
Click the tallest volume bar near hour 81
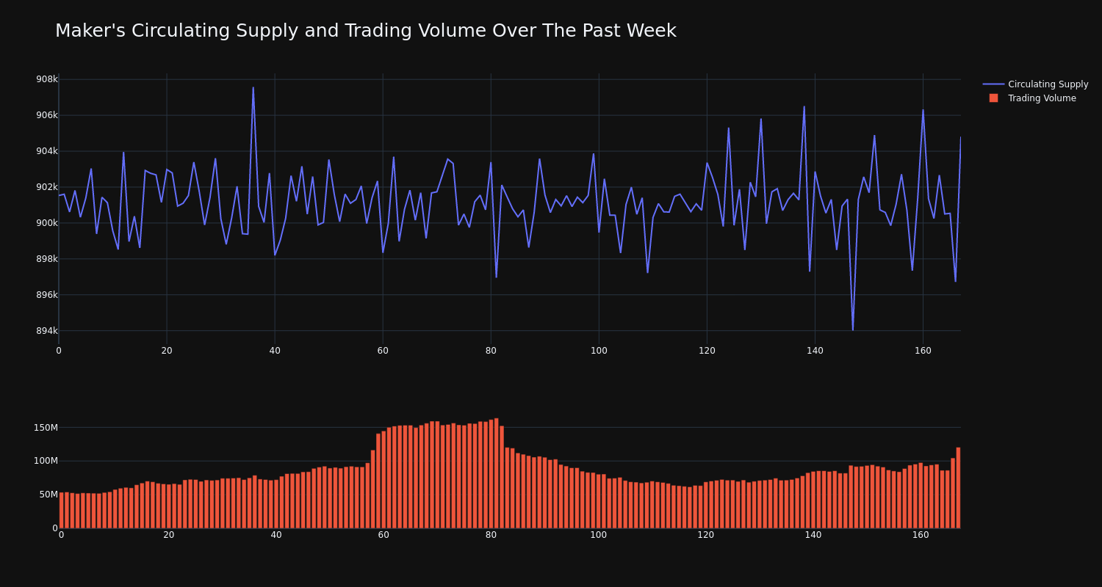[x=497, y=473]
